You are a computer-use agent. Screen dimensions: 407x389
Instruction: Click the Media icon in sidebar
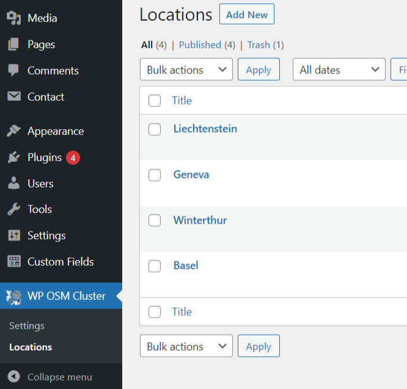click(x=13, y=18)
